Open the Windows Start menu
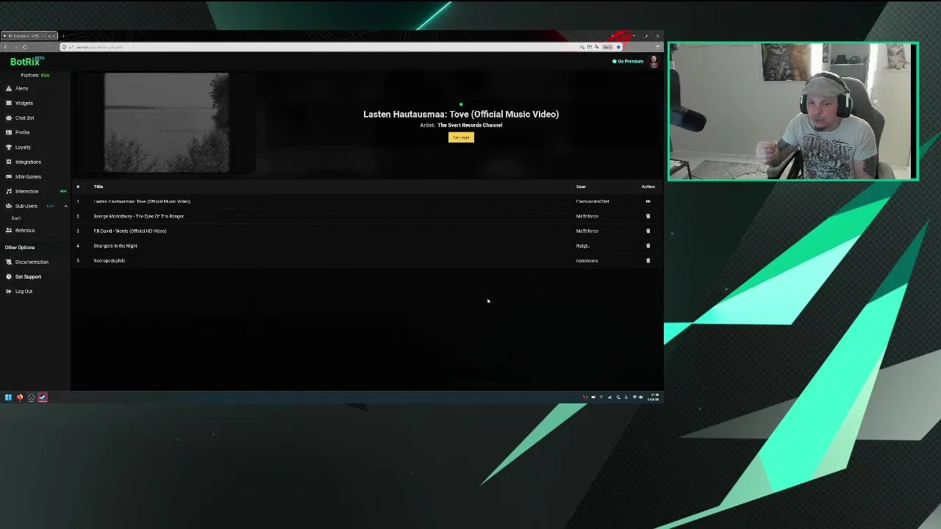 pyautogui.click(x=8, y=397)
